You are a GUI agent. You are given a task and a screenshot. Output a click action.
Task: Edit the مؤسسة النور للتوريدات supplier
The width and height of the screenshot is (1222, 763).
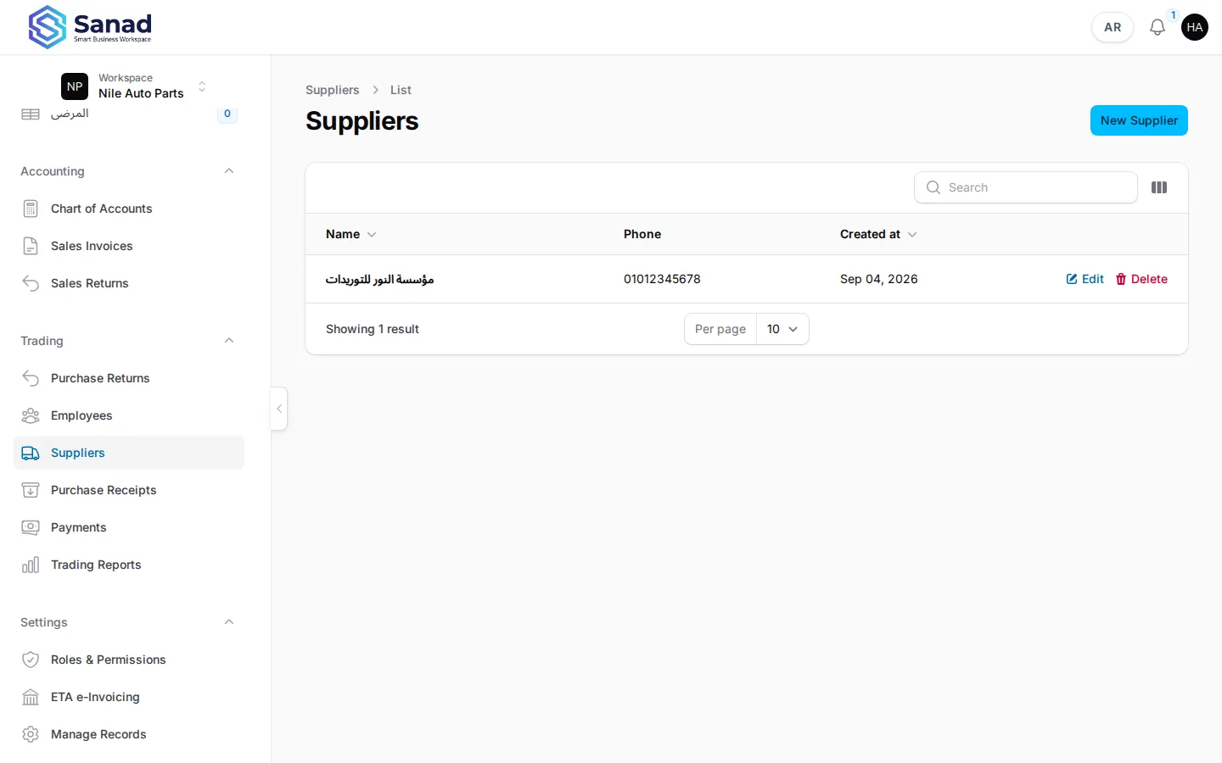click(1085, 279)
